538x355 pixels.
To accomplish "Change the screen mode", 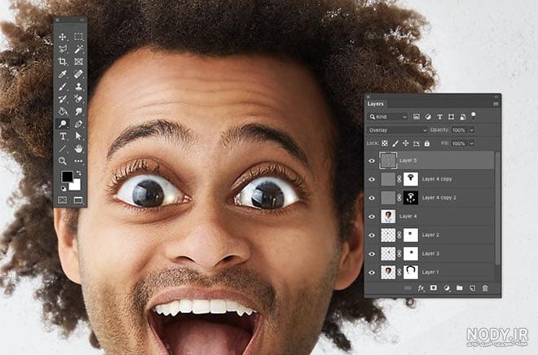I will 78,200.
